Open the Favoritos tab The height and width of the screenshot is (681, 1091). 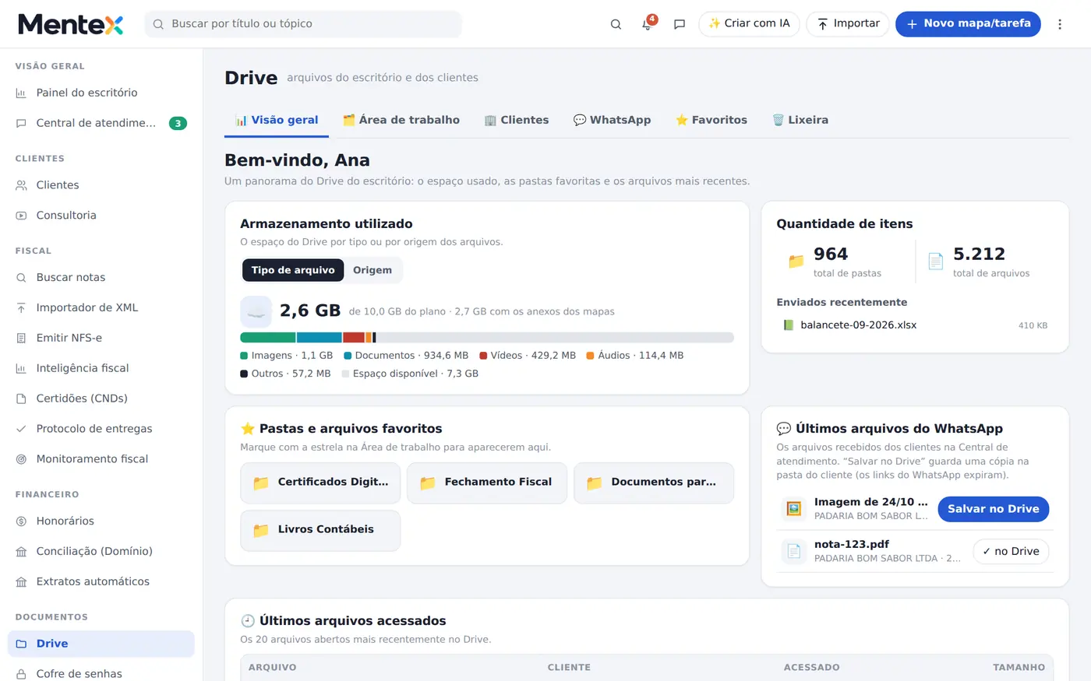pyautogui.click(x=711, y=120)
